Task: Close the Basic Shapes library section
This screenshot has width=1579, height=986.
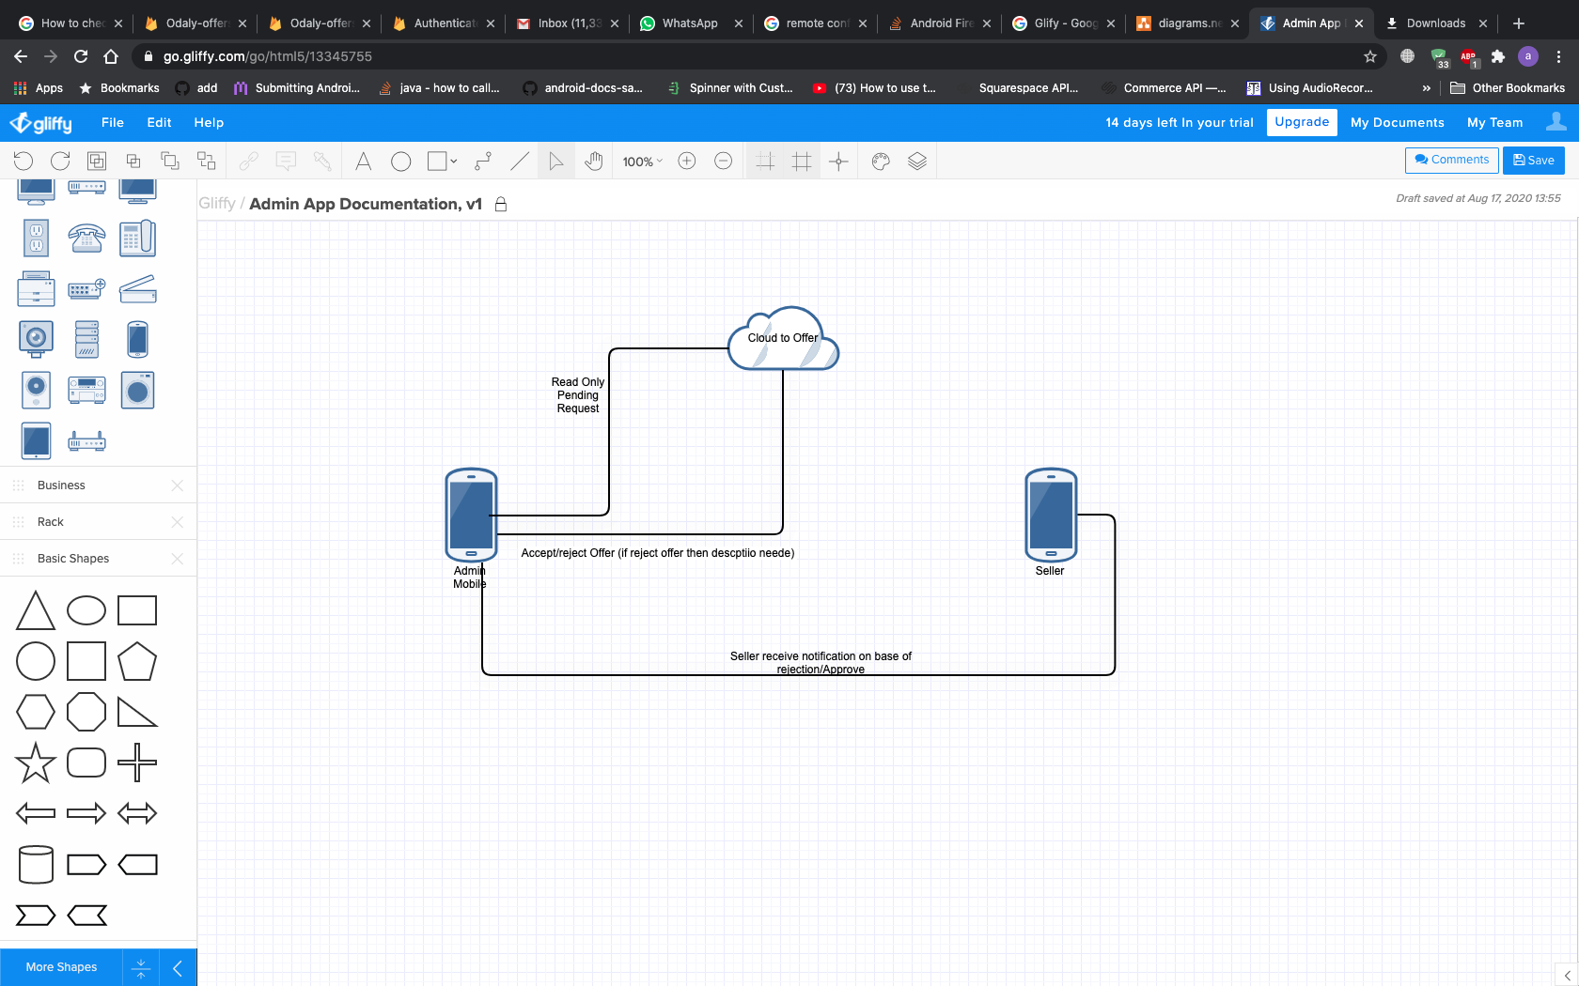Action: 178,559
